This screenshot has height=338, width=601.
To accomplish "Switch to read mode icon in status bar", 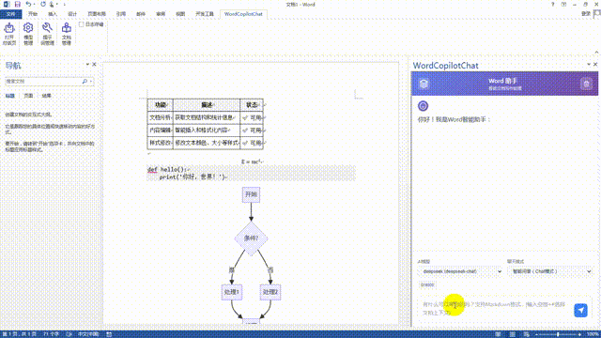I will coord(498,334).
